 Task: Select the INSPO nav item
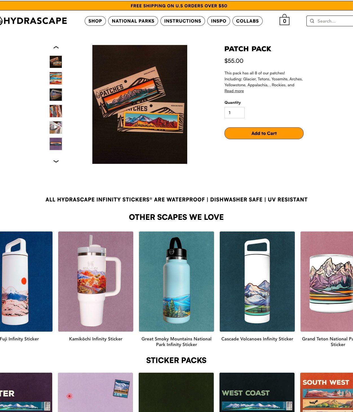[x=219, y=21]
